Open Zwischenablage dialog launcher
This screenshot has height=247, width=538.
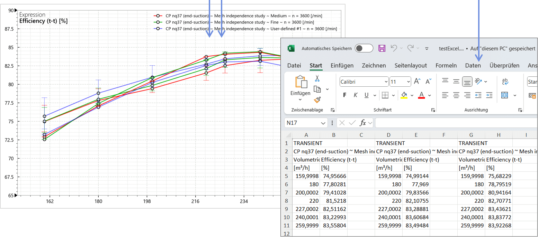coord(333,110)
